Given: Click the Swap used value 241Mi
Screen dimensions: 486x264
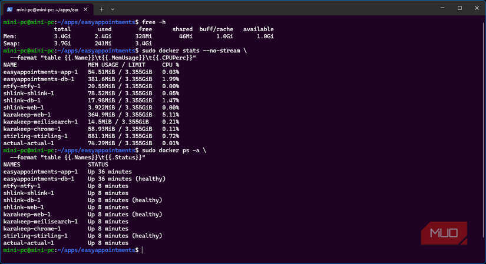Looking at the screenshot, I should (x=103, y=44).
